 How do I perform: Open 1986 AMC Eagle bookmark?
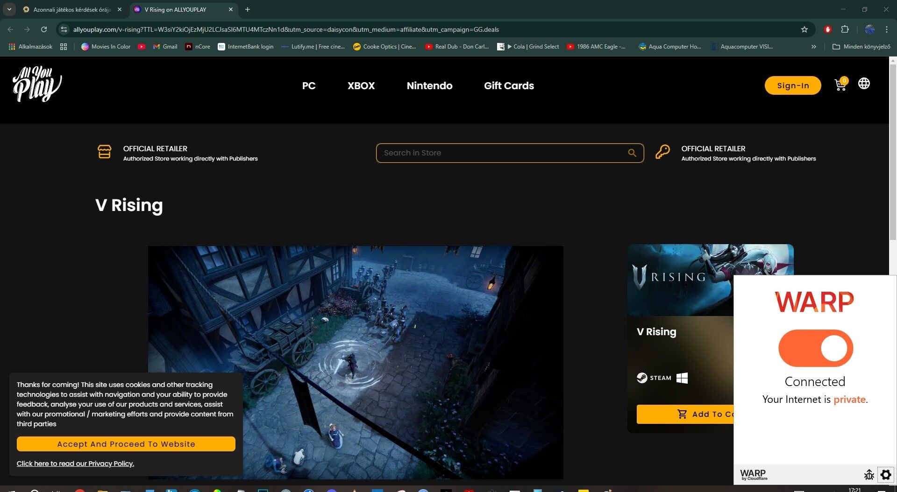click(x=596, y=47)
